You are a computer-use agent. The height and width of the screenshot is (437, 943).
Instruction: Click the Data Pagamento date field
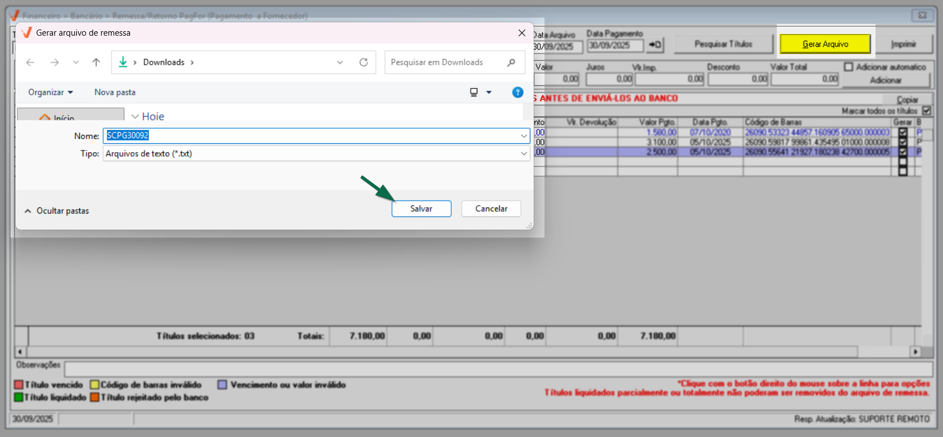[x=616, y=46]
